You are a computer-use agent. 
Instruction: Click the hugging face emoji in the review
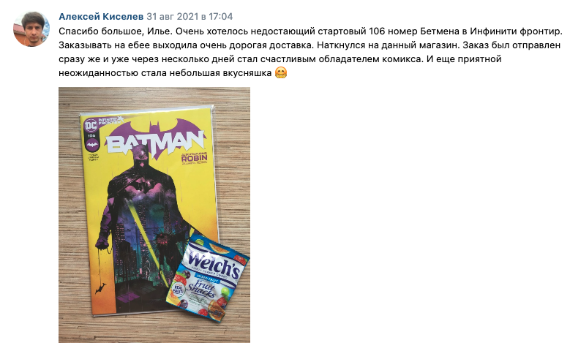point(281,72)
